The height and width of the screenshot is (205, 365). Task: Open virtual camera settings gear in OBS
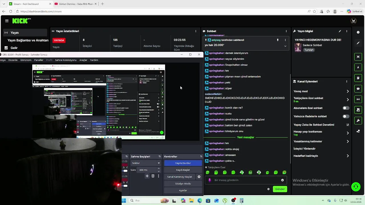click(x=199, y=177)
